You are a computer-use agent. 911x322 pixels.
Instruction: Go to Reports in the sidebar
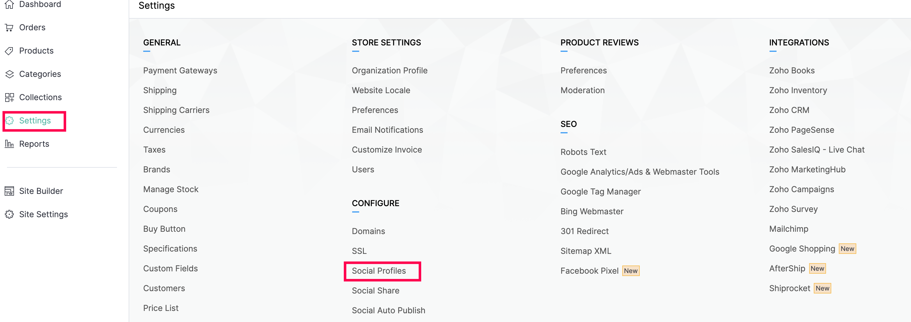tap(34, 144)
